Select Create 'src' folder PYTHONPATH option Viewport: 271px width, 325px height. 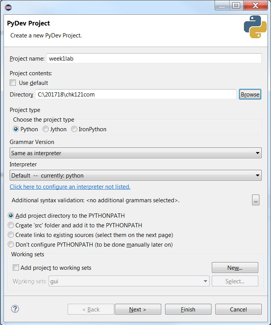pos(11,225)
